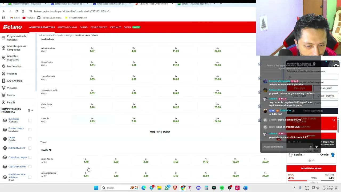Screen dimensions: 341x192
Task: Tick the Bundesliga favorite checkbox
Action: tap(30, 120)
